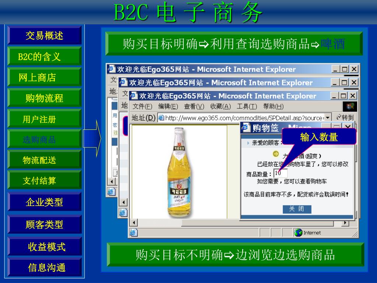Click the back IE window status bar icon
The height and width of the screenshot is (283, 377).
pyautogui.click(x=112, y=192)
